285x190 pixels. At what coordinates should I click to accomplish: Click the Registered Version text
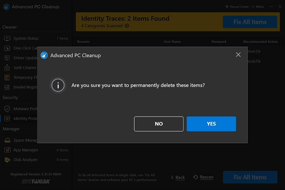36,174
